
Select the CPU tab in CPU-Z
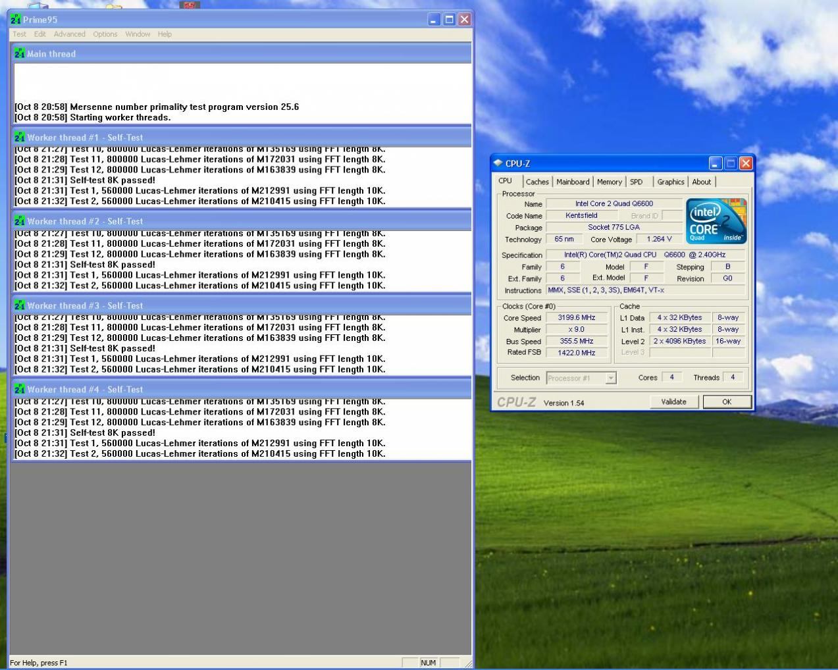[x=506, y=181]
